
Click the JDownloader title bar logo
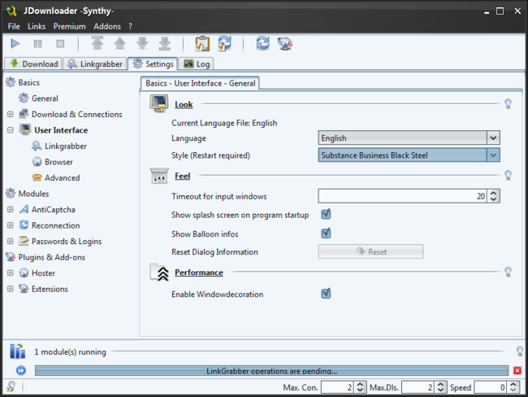(x=12, y=11)
